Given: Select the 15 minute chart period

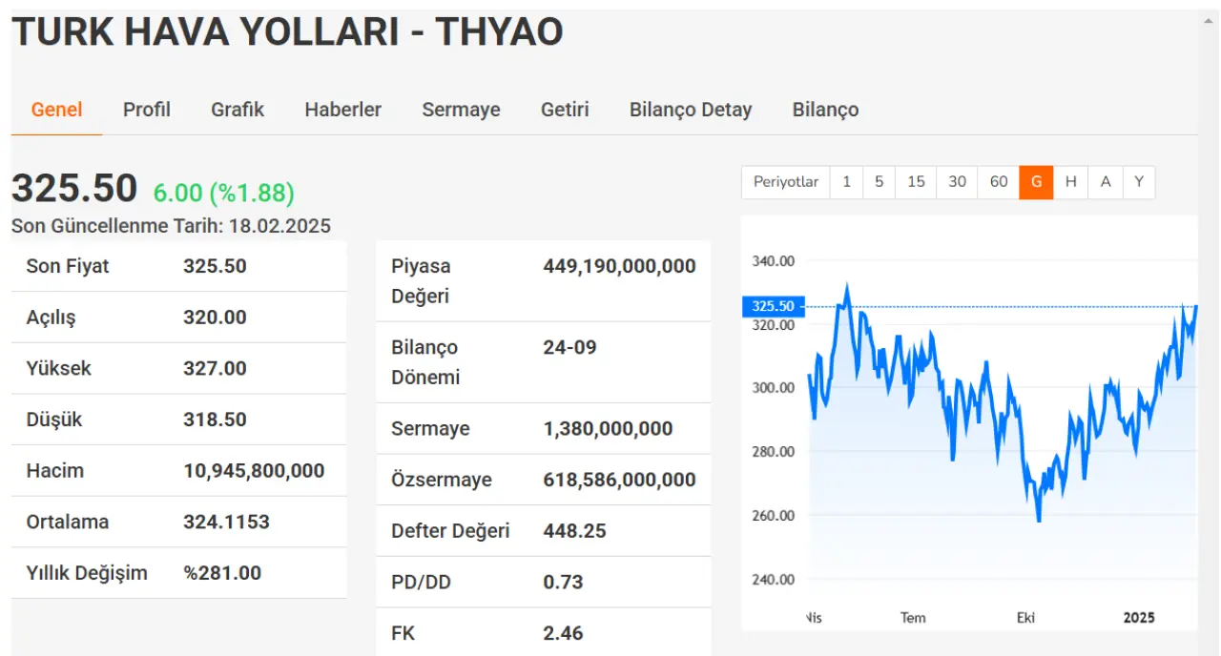Looking at the screenshot, I should (x=916, y=182).
